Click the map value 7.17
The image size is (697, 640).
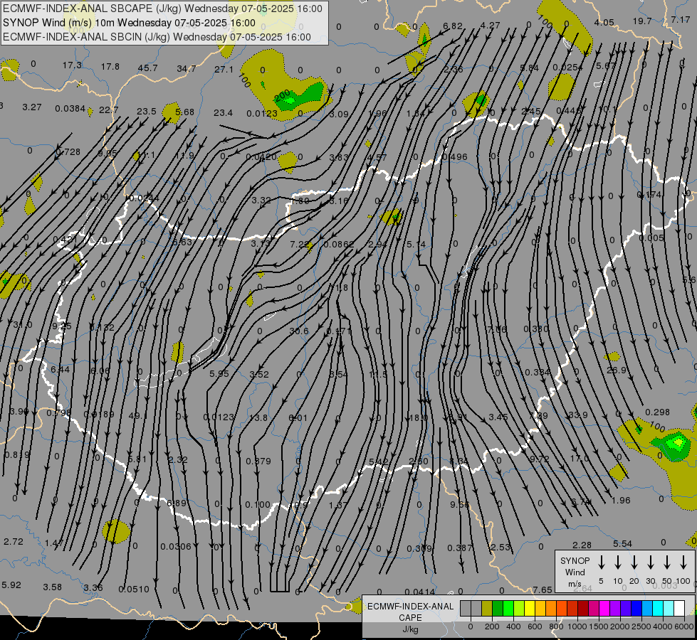coord(681,19)
